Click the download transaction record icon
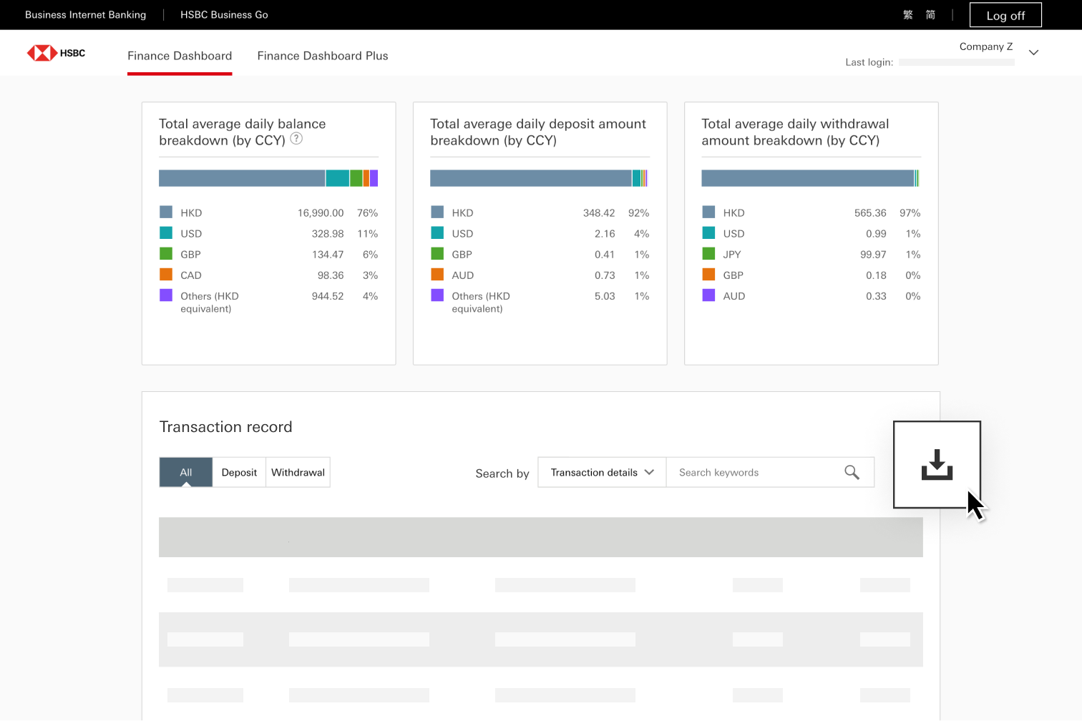1082x721 pixels. click(x=937, y=465)
